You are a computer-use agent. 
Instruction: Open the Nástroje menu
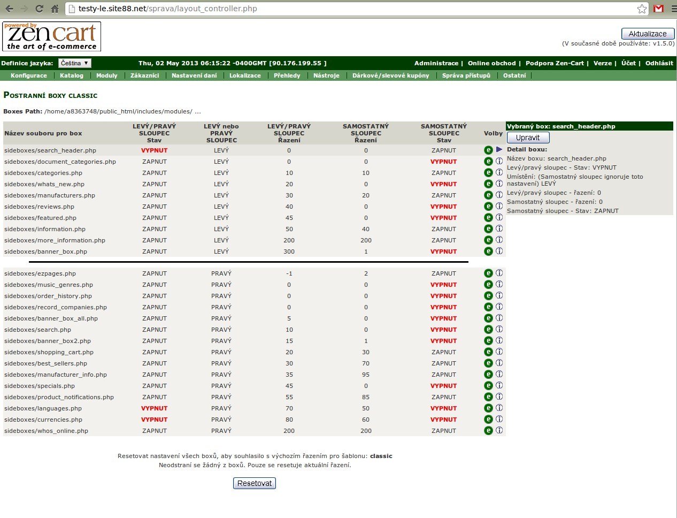tap(326, 75)
